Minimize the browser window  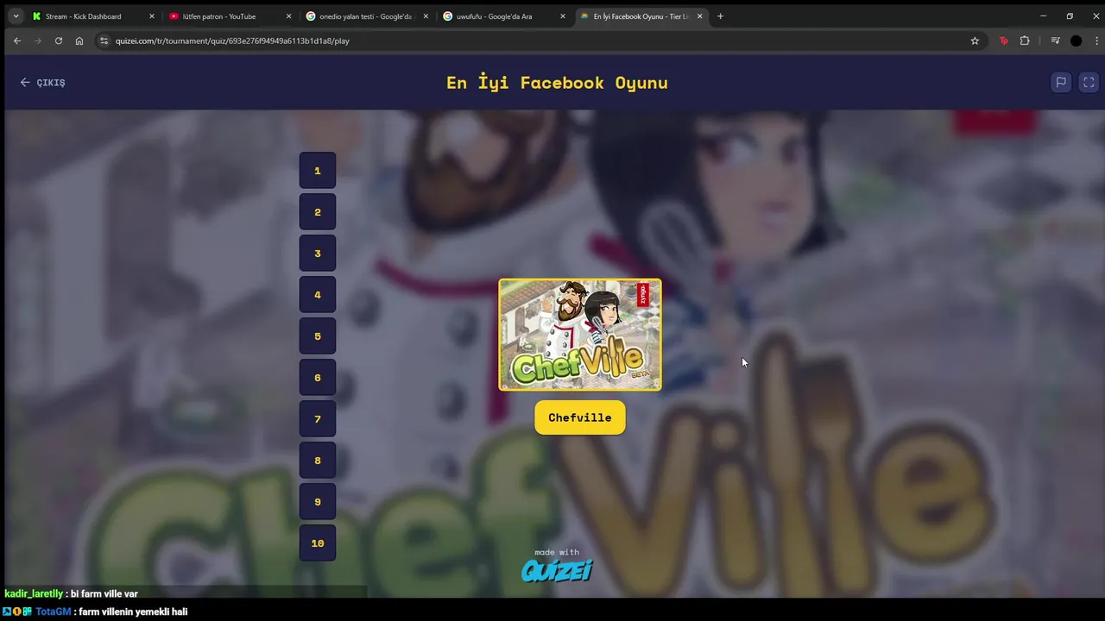pos(1043,16)
